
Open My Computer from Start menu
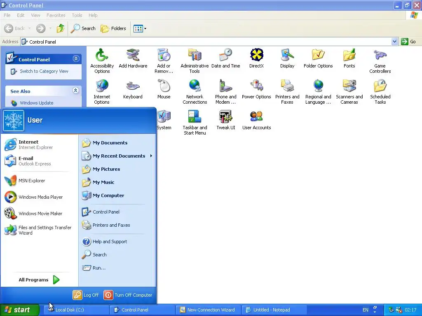[117, 195]
